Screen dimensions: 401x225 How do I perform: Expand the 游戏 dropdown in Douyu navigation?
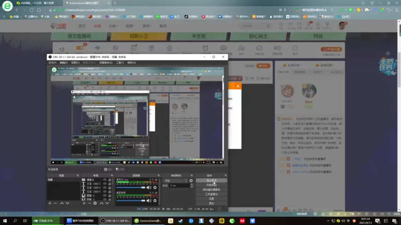click(147, 26)
